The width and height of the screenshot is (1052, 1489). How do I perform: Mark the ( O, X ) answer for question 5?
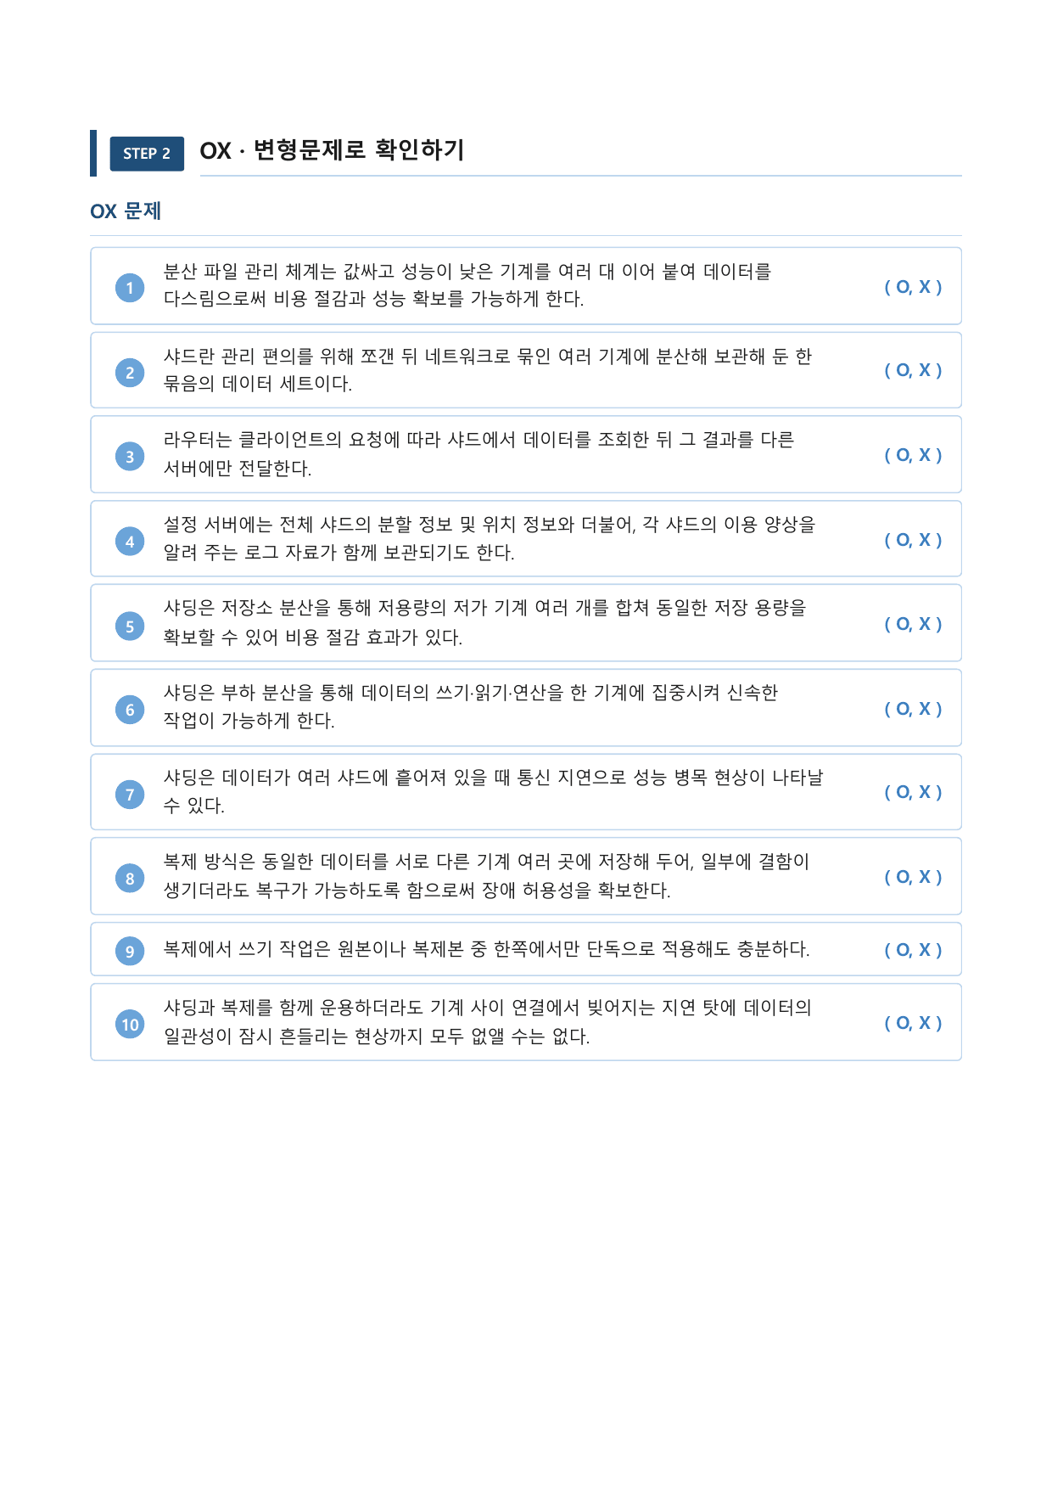[913, 624]
